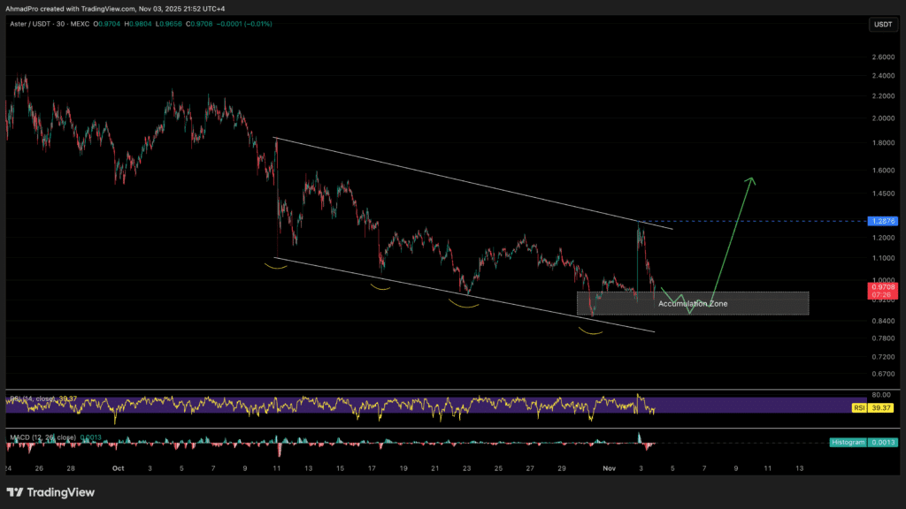The width and height of the screenshot is (906, 509).
Task: Click the yellow RSI value badge
Action: (x=882, y=409)
